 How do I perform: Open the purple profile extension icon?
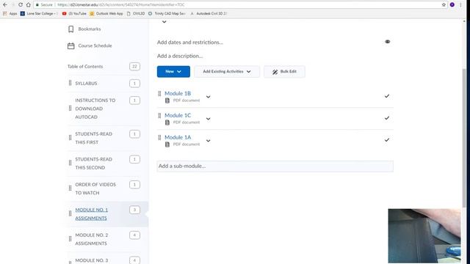pos(452,5)
